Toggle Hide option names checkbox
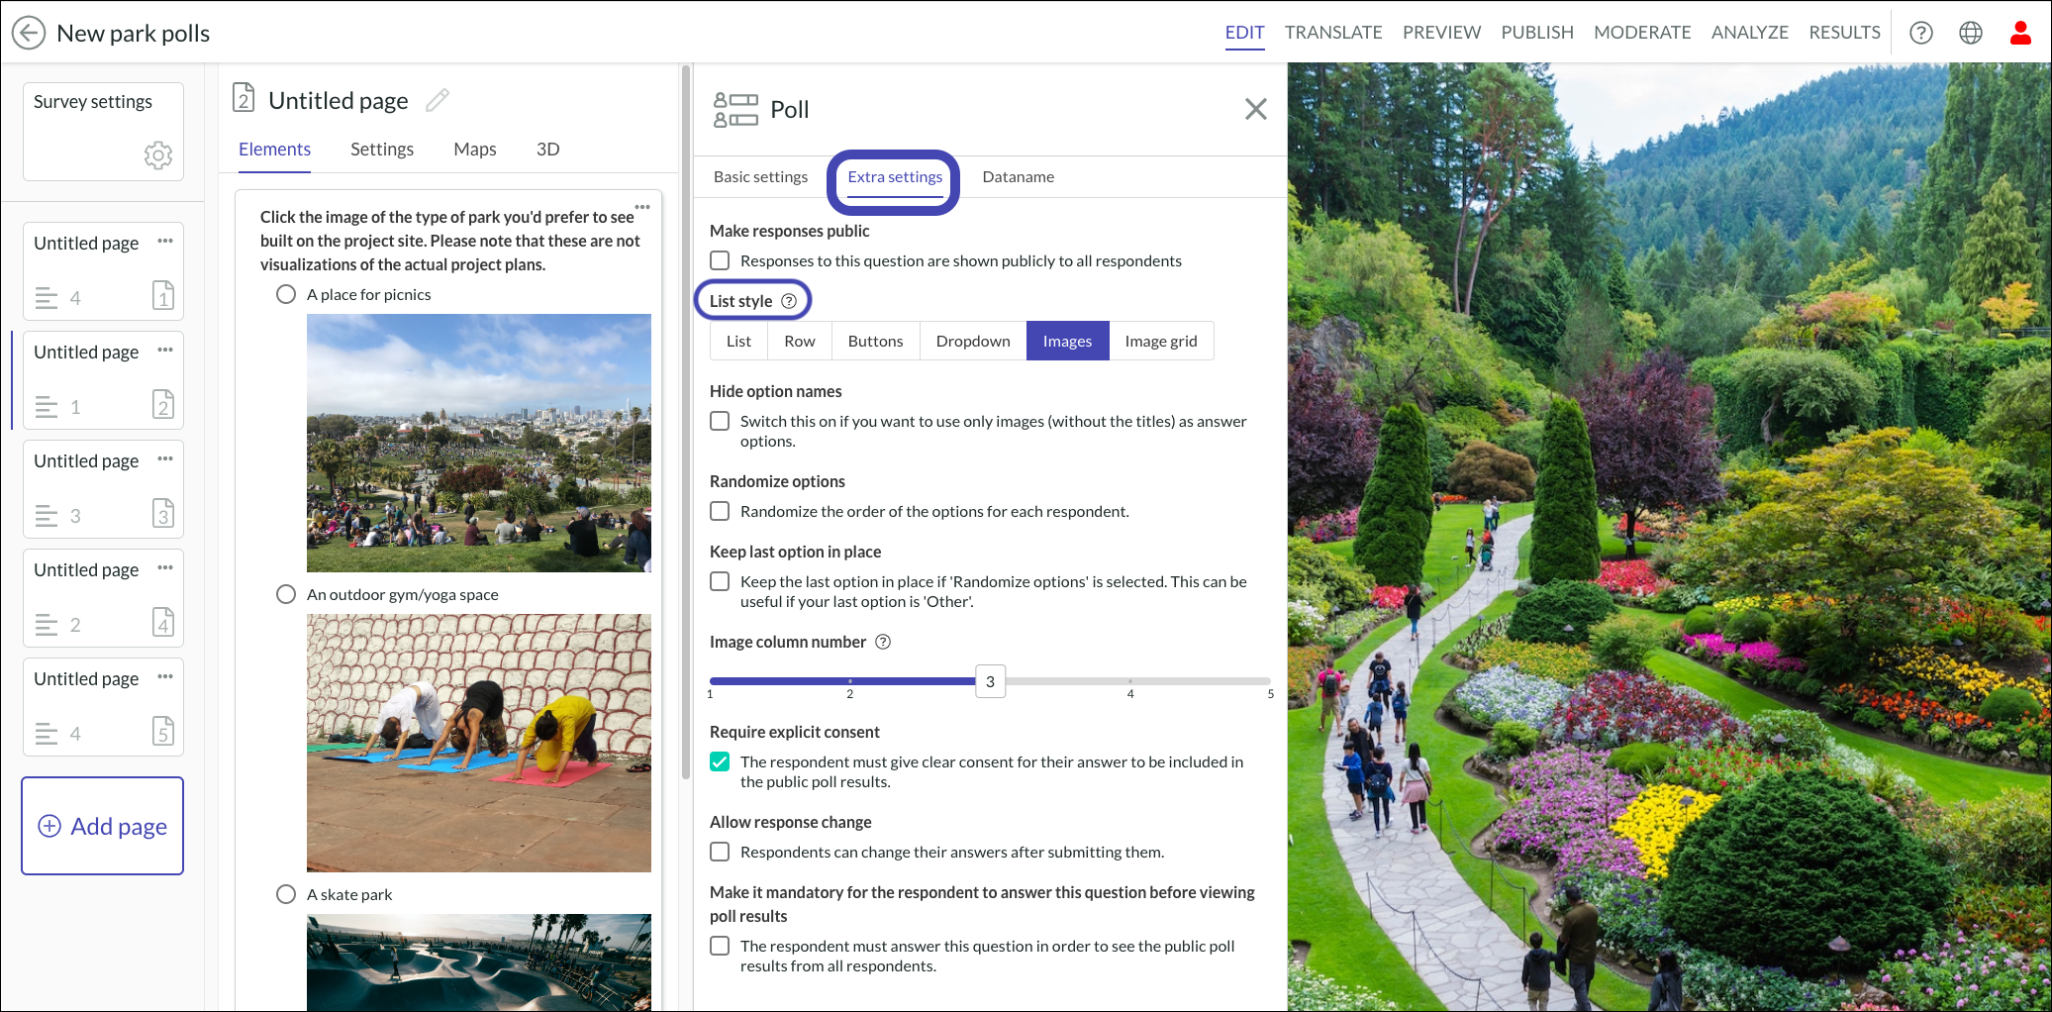Screen dimensions: 2052x1012 [x=720, y=421]
